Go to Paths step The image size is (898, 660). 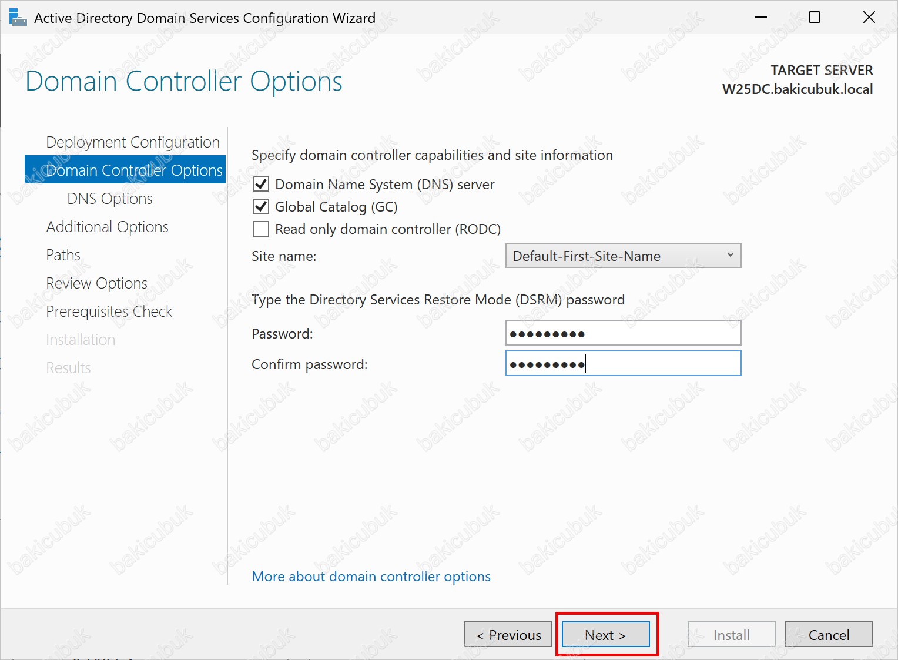point(63,255)
